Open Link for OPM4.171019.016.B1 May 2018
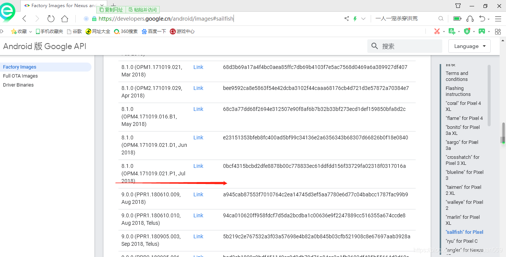Image resolution: width=506 pixels, height=257 pixels. [198, 109]
